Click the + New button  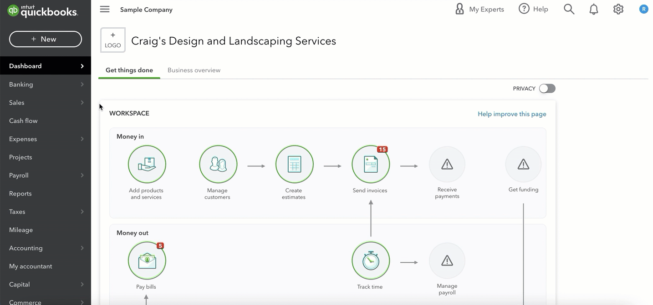tap(46, 39)
